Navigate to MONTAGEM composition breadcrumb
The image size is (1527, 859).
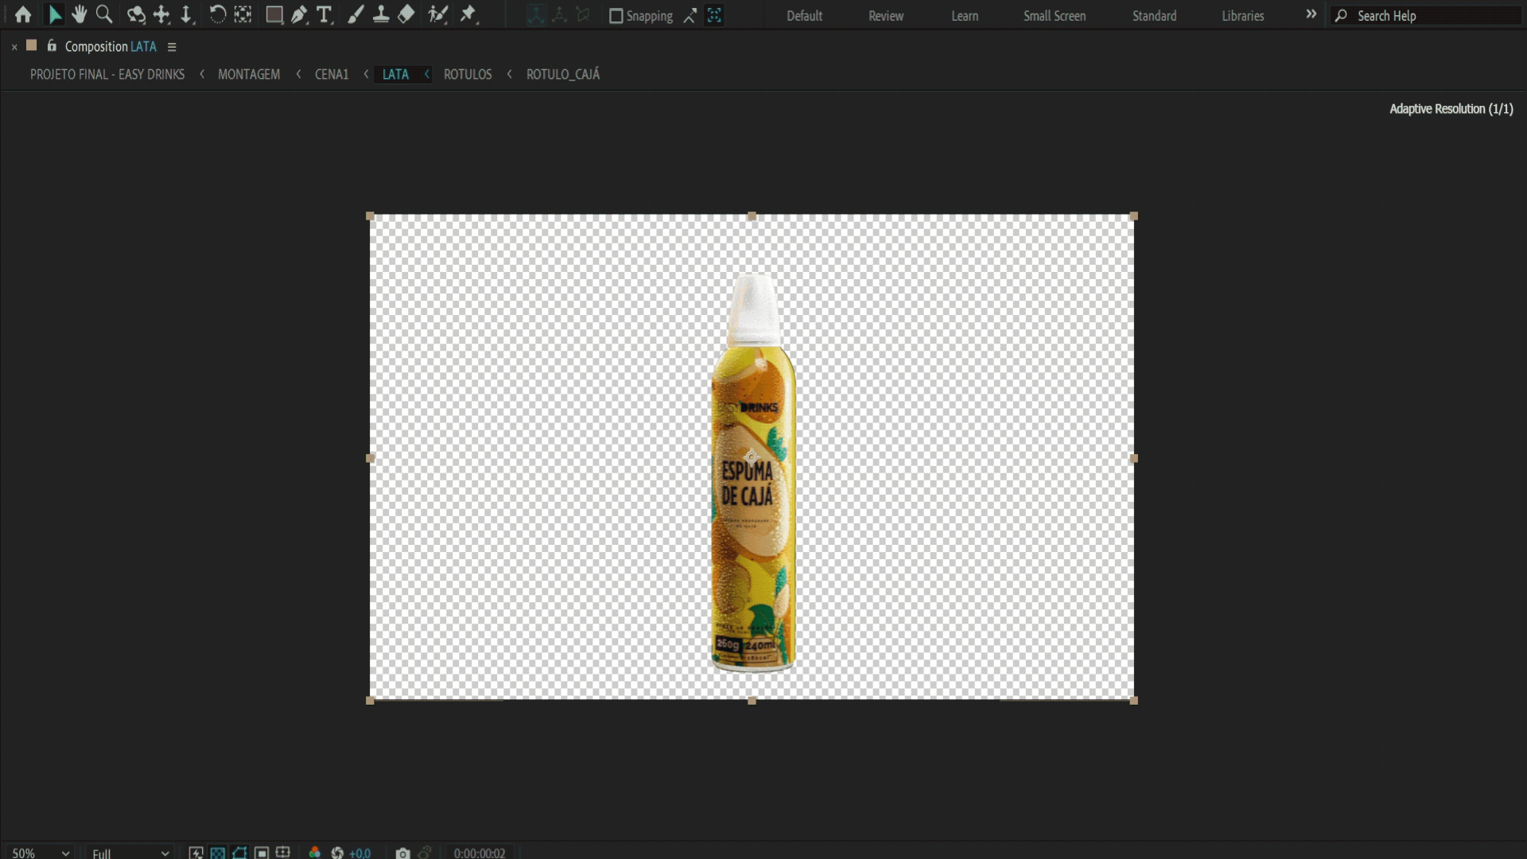[249, 74]
